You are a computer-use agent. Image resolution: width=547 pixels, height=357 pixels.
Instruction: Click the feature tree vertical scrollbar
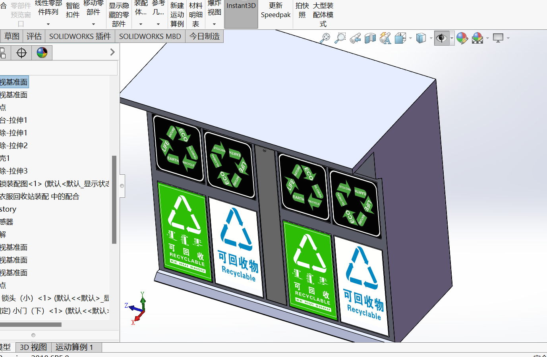114,199
